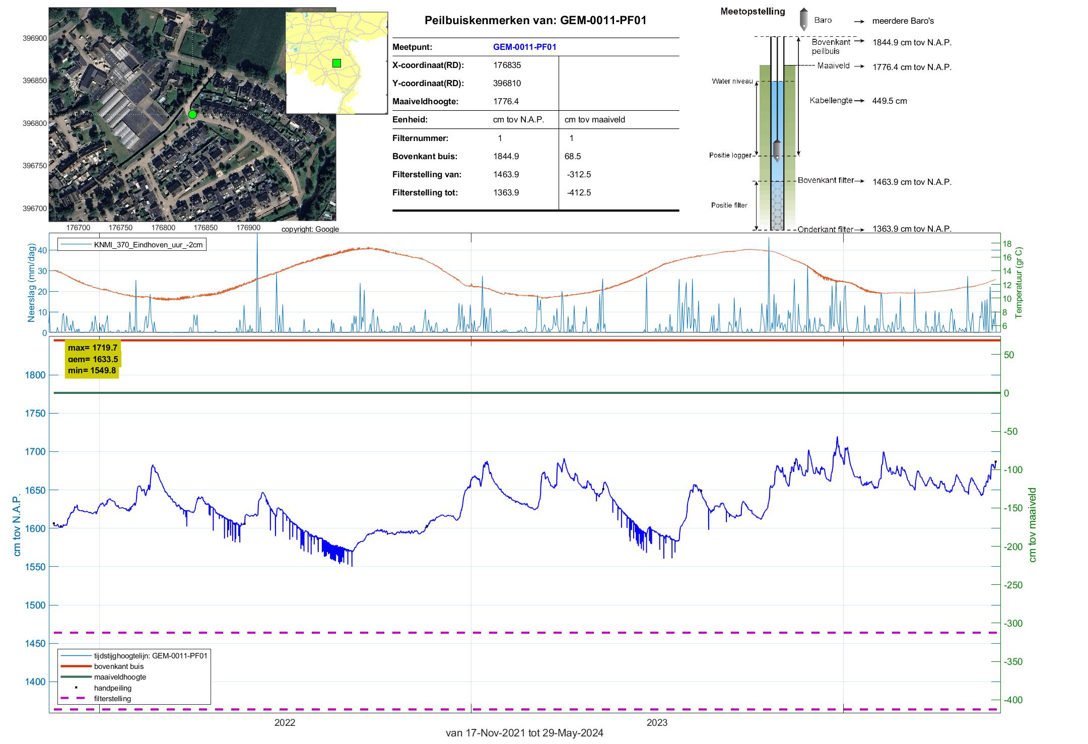Click the Y-coordinaat value 396810
Image resolution: width=1088 pixels, height=744 pixels.
tap(507, 83)
